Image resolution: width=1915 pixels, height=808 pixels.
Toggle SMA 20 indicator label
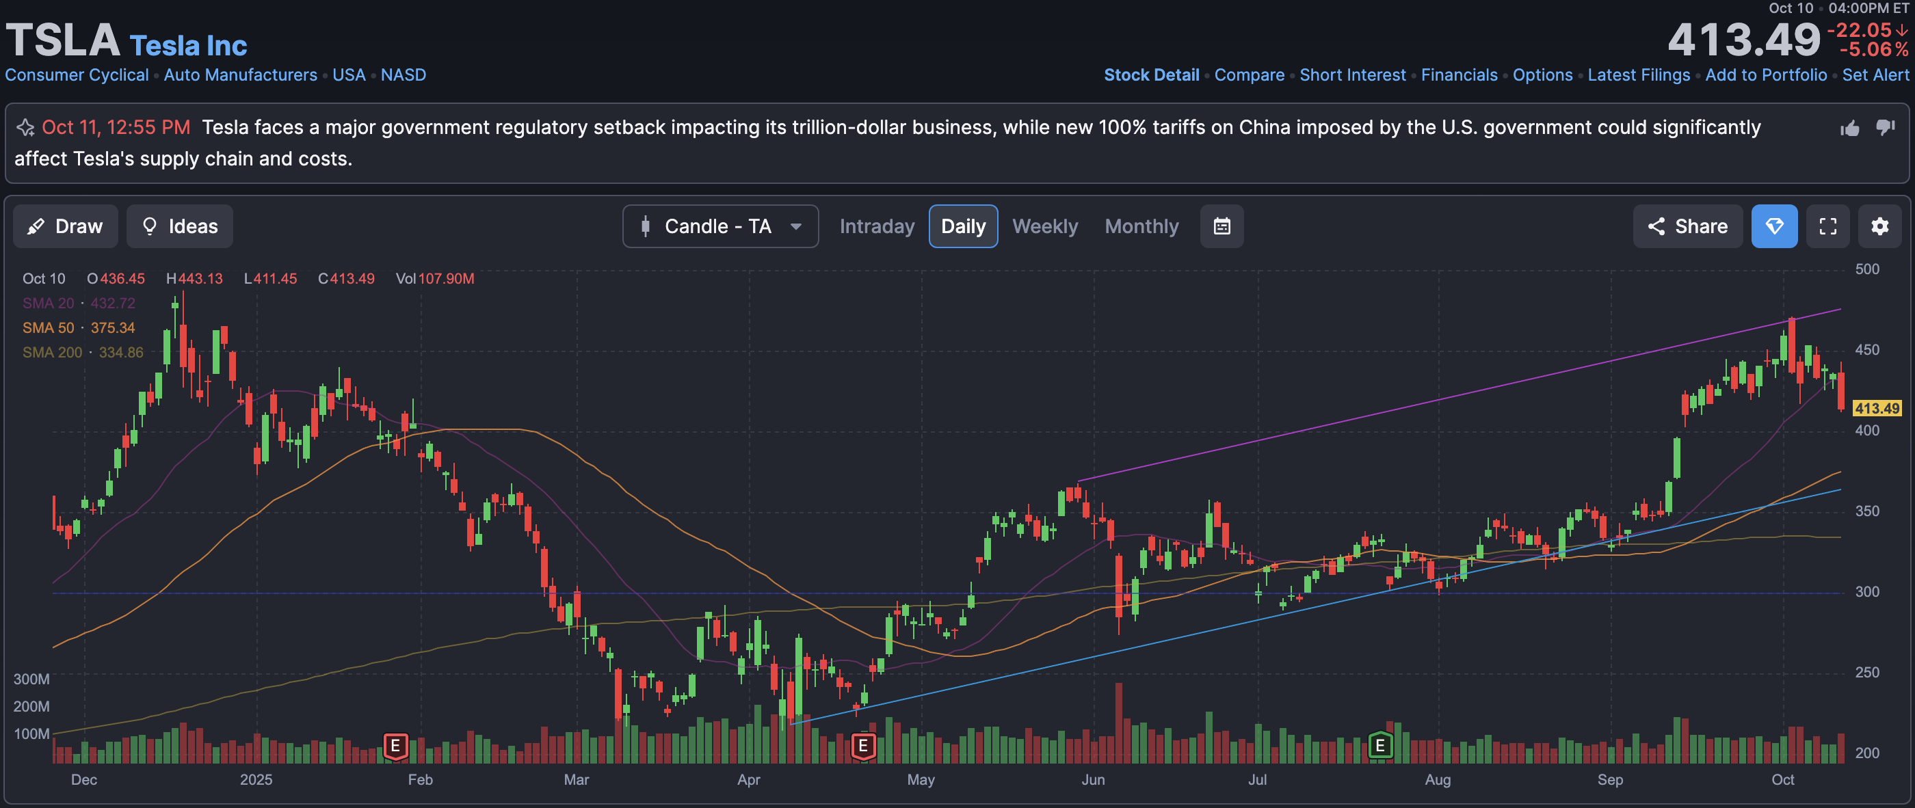pos(48,304)
